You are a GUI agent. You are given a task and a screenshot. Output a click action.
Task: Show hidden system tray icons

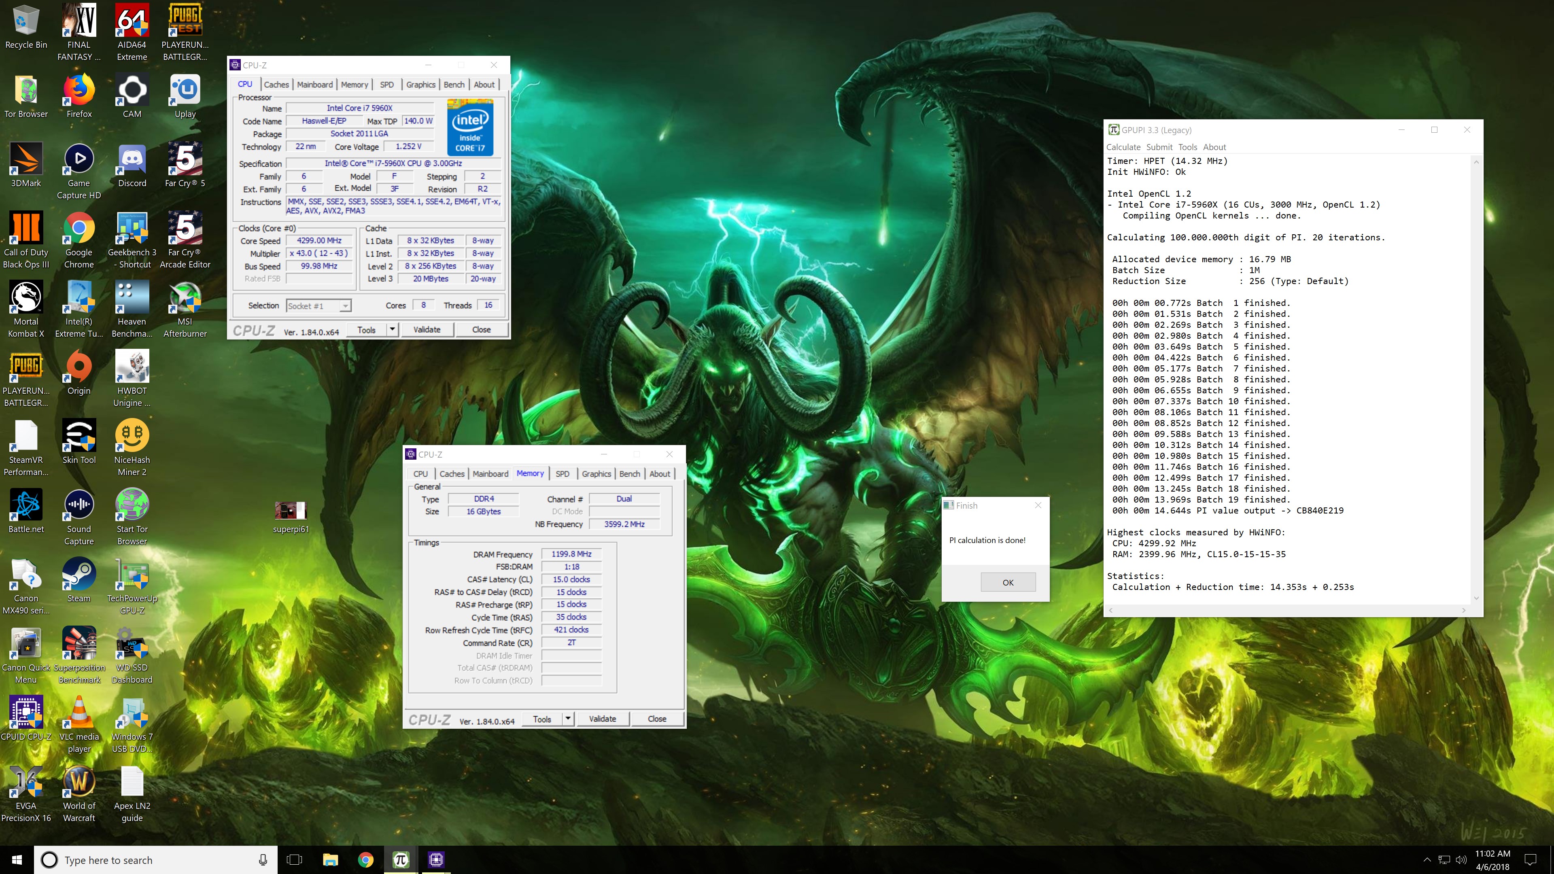tap(1427, 859)
